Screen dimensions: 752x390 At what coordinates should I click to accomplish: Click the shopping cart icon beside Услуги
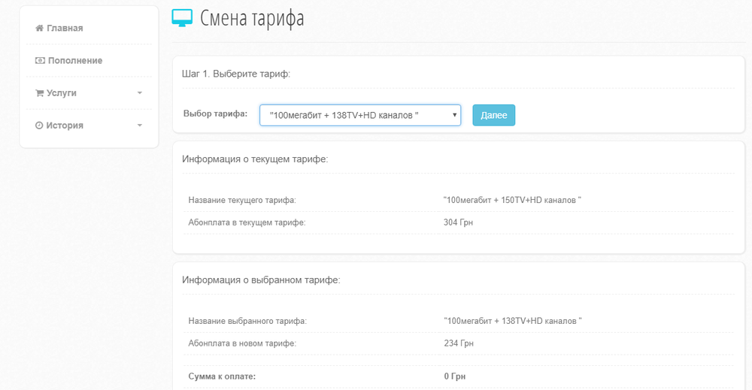pos(39,93)
